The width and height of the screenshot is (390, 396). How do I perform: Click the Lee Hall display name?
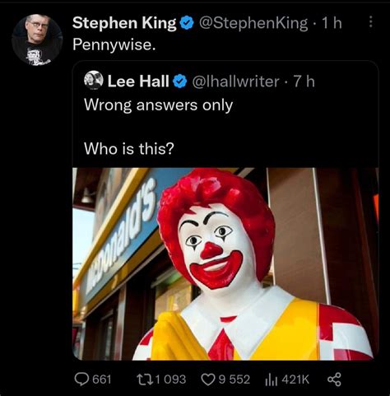point(138,82)
